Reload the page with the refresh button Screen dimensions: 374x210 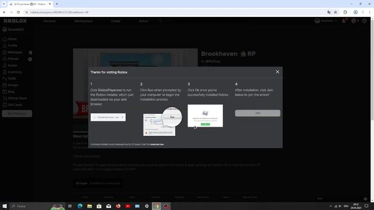[18, 12]
